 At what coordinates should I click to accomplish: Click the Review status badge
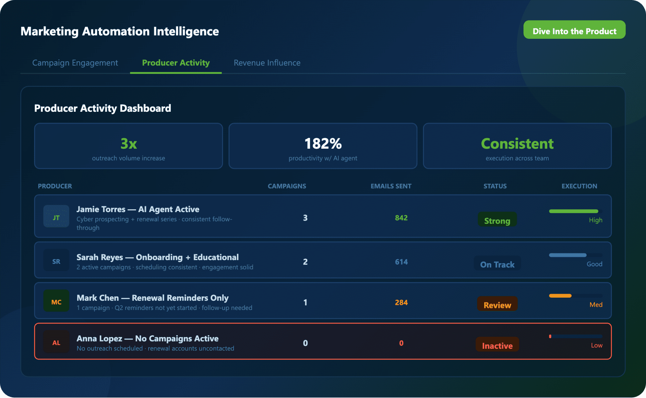497,304
